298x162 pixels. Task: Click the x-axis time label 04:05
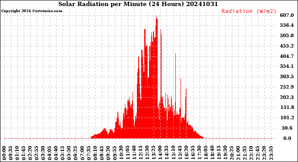50,153
